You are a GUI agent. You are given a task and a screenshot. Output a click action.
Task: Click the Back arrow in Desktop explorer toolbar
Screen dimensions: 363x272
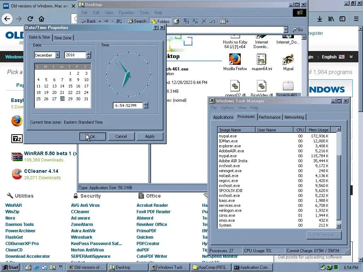click(x=88, y=21)
